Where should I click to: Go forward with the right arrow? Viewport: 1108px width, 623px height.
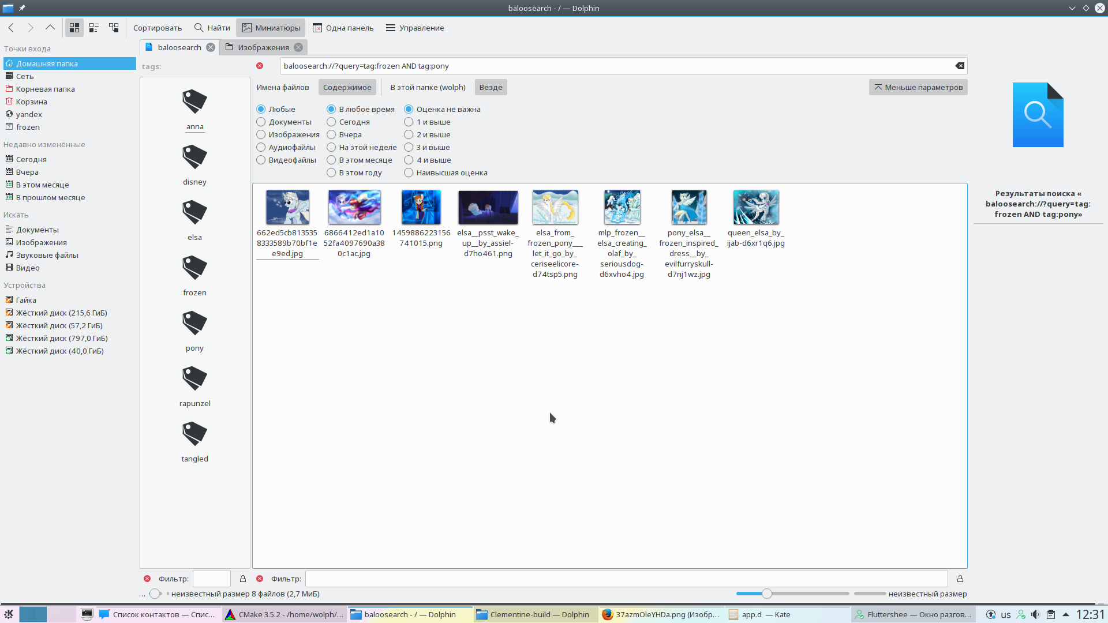click(x=31, y=28)
